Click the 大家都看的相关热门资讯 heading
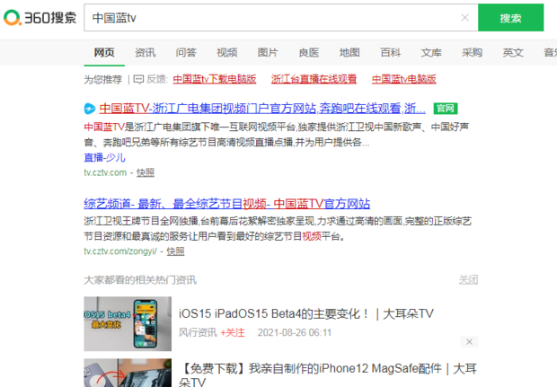Screen dimensions: 557x387 click(140, 280)
